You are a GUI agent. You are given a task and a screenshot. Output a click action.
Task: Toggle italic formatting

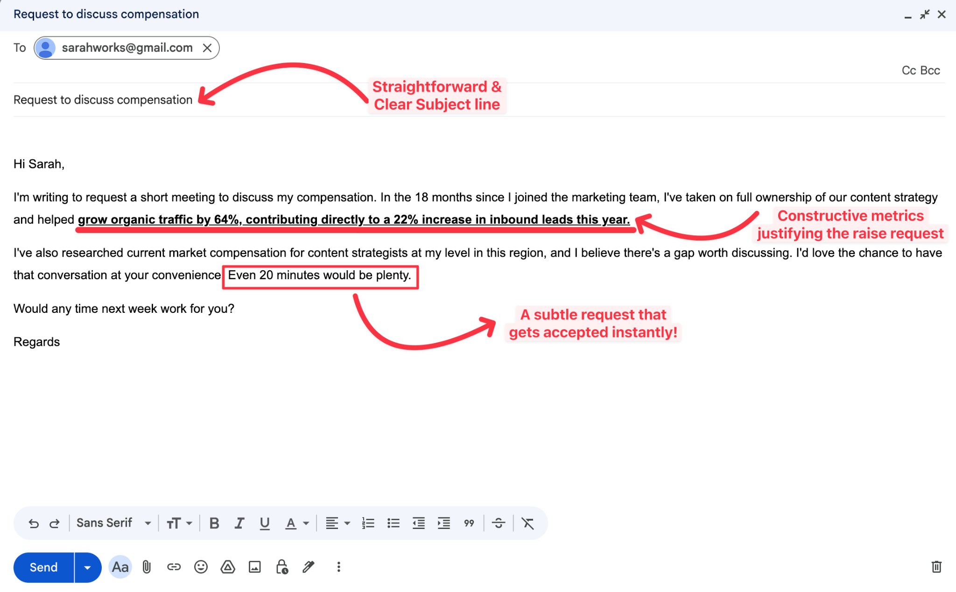click(239, 523)
